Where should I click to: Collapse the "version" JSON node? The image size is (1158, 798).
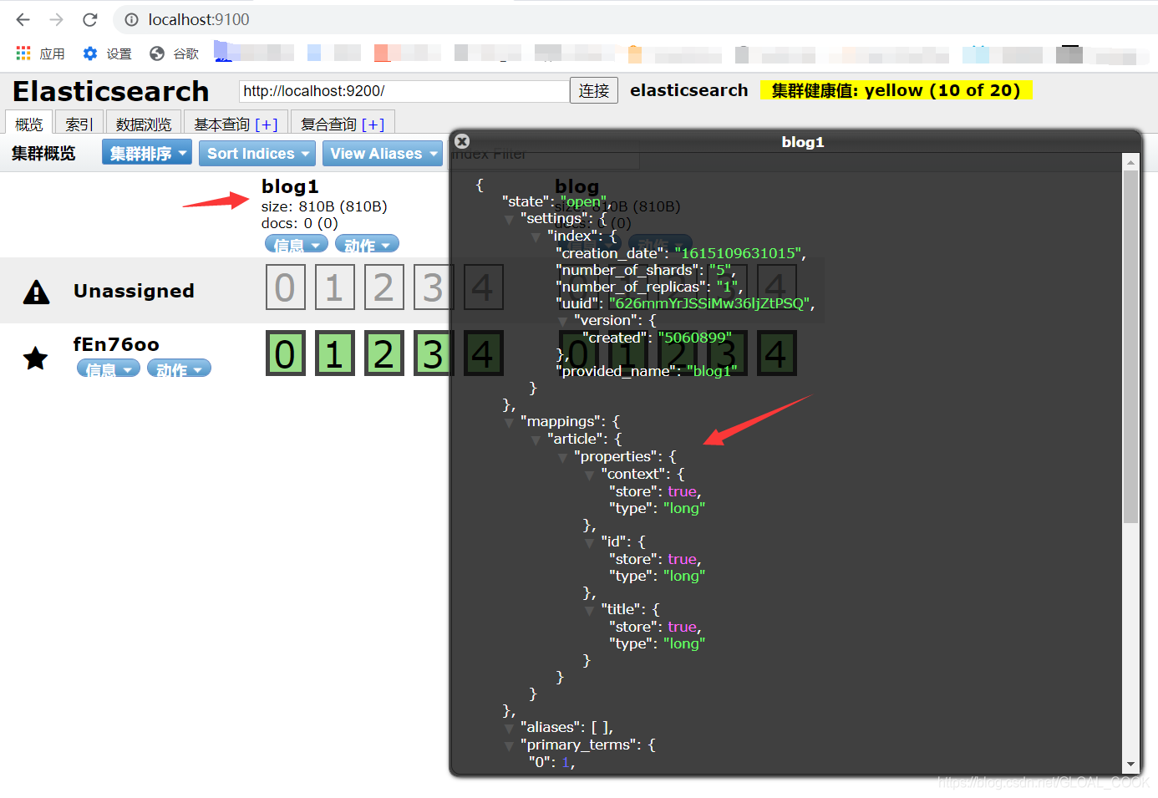tap(562, 321)
